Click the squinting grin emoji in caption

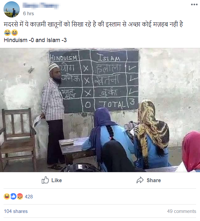click(15, 33)
